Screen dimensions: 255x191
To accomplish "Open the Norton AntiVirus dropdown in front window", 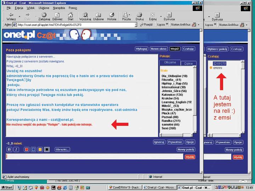I will point(199,25).
